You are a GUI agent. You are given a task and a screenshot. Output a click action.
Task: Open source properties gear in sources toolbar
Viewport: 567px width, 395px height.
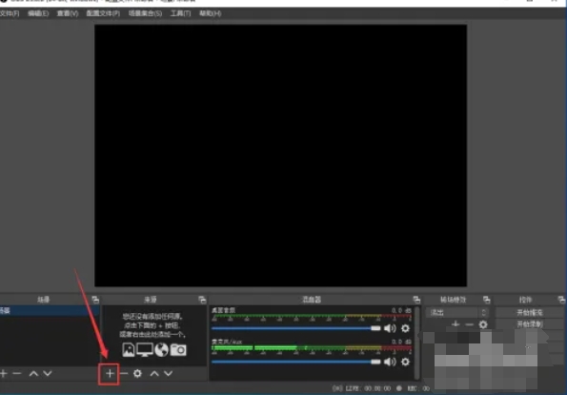pos(137,373)
